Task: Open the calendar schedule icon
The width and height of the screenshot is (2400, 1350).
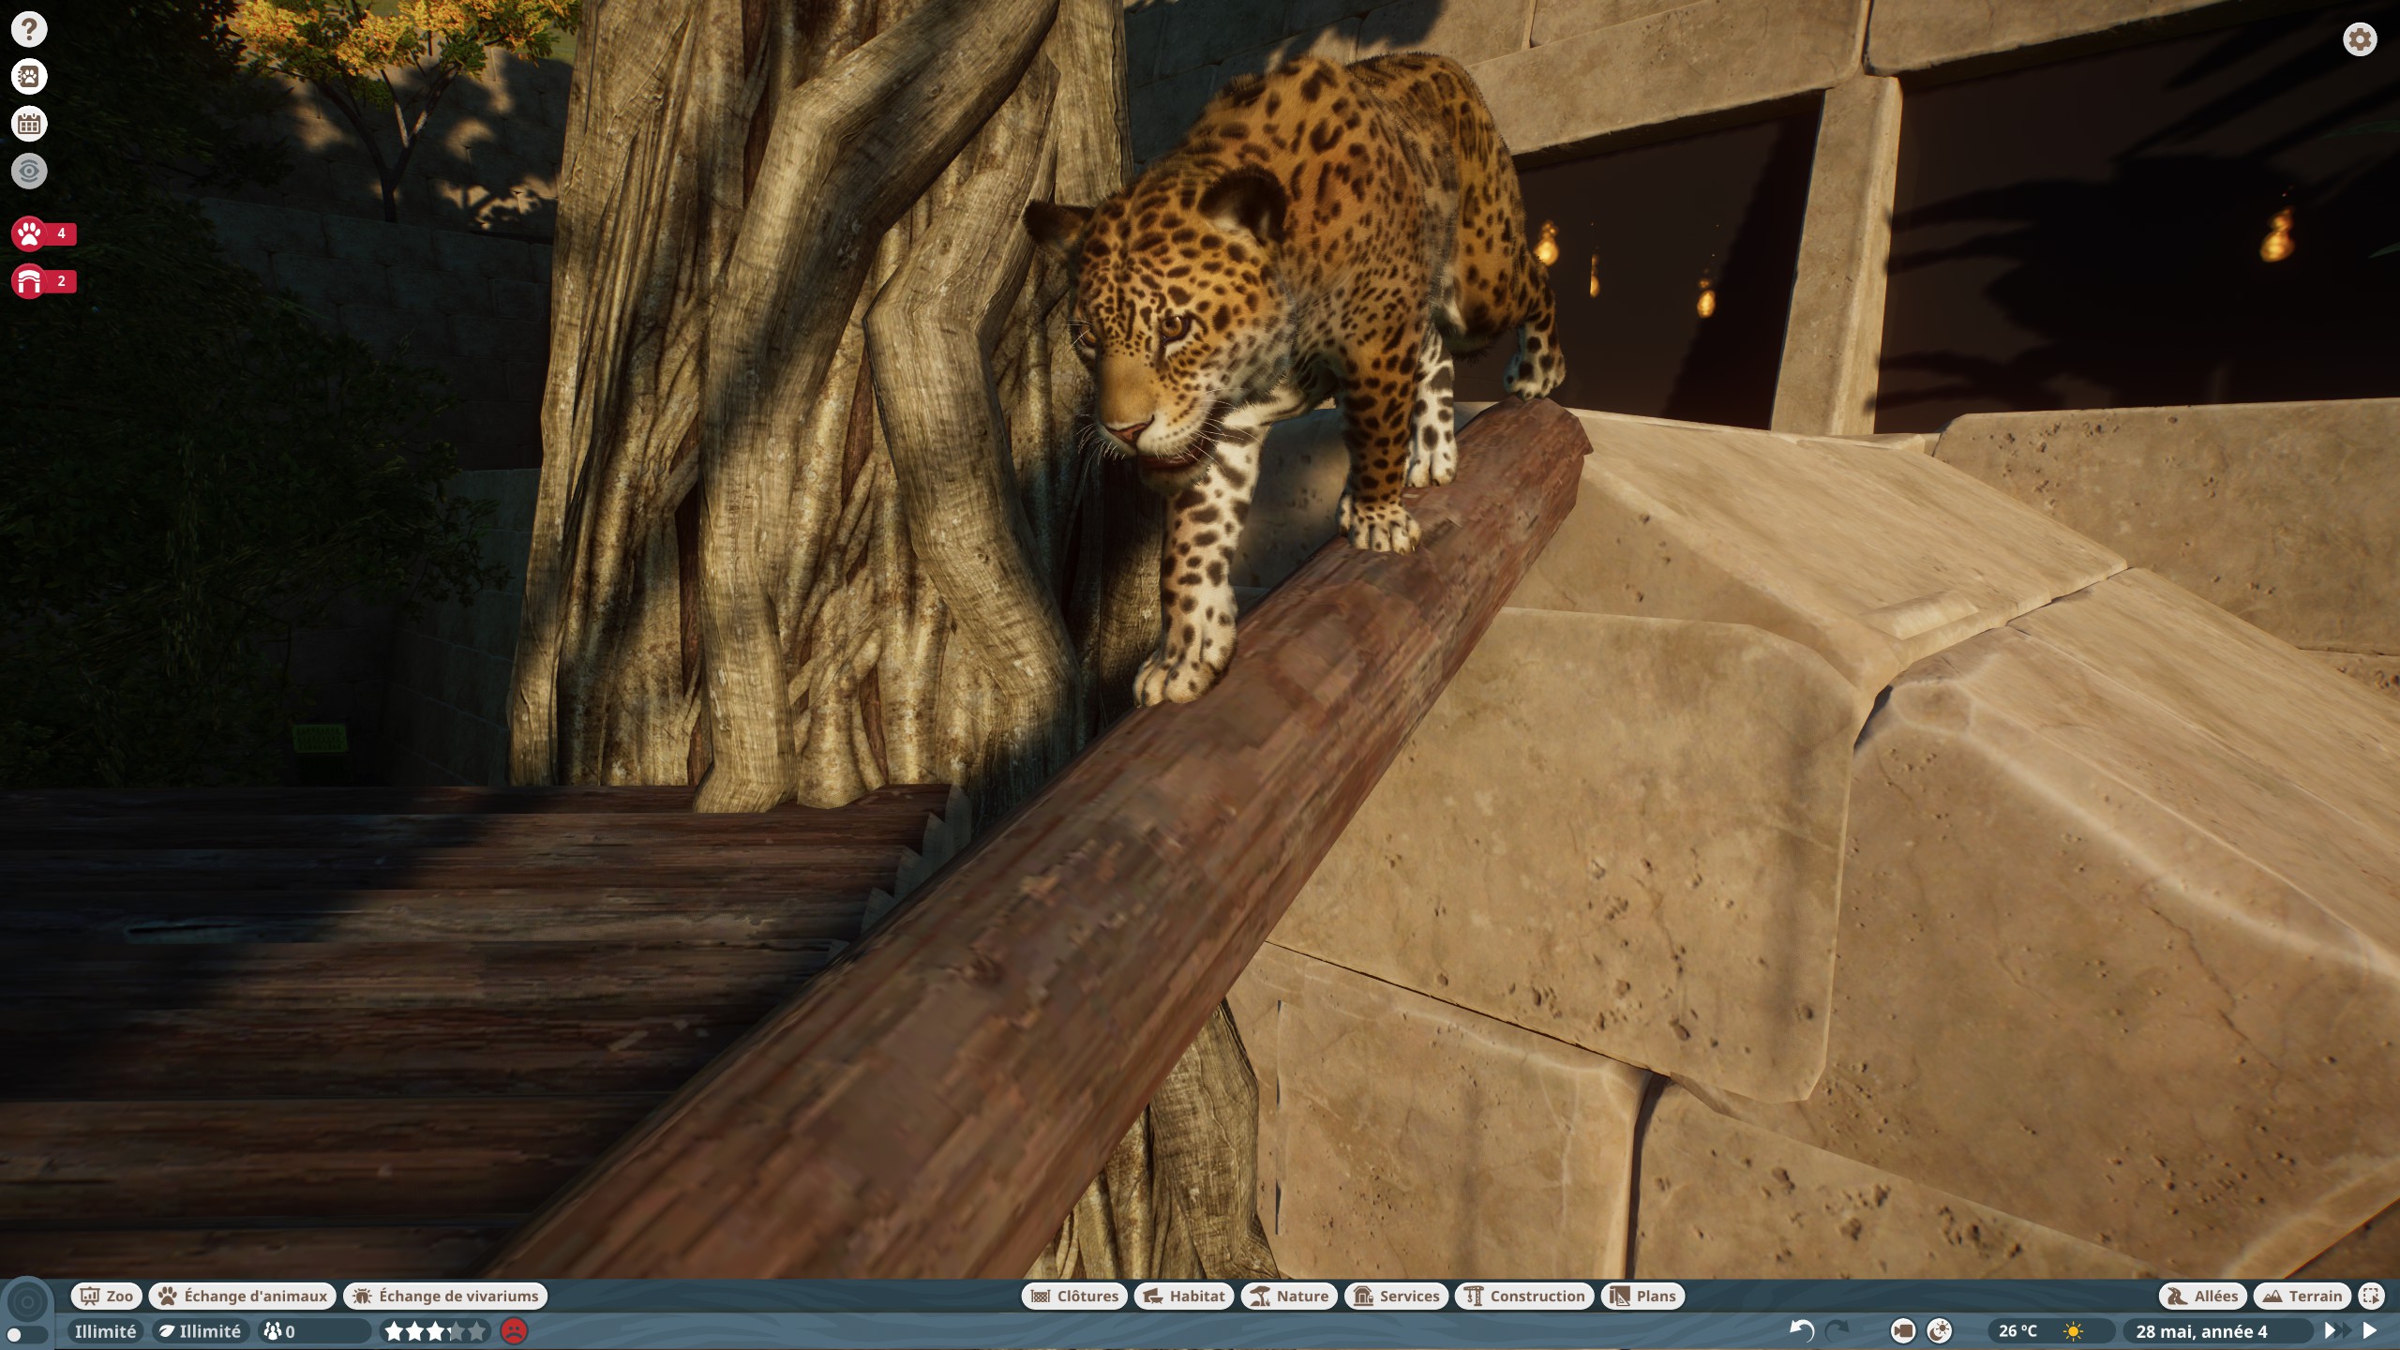Action: pyautogui.click(x=29, y=123)
